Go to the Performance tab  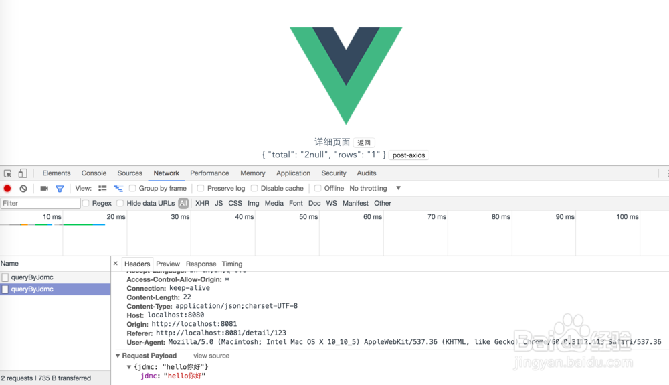point(209,173)
